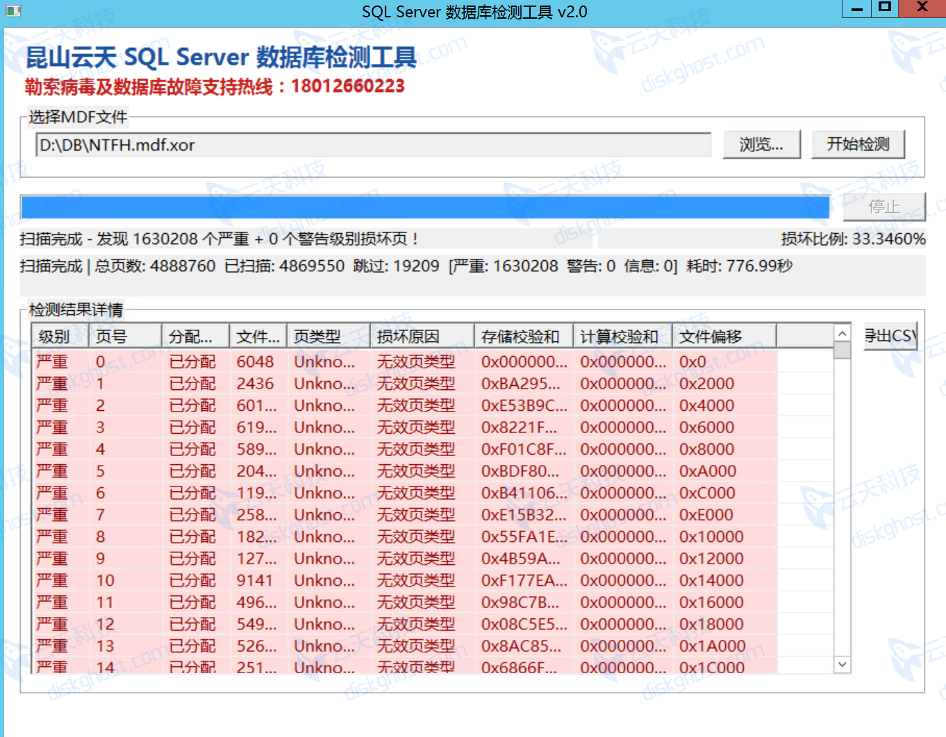Click stored checksum 0xE53B9C... cell
Image resolution: width=946 pixels, height=737 pixels.
click(x=524, y=405)
